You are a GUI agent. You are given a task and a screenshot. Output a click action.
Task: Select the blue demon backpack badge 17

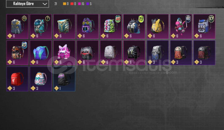click(x=204, y=26)
